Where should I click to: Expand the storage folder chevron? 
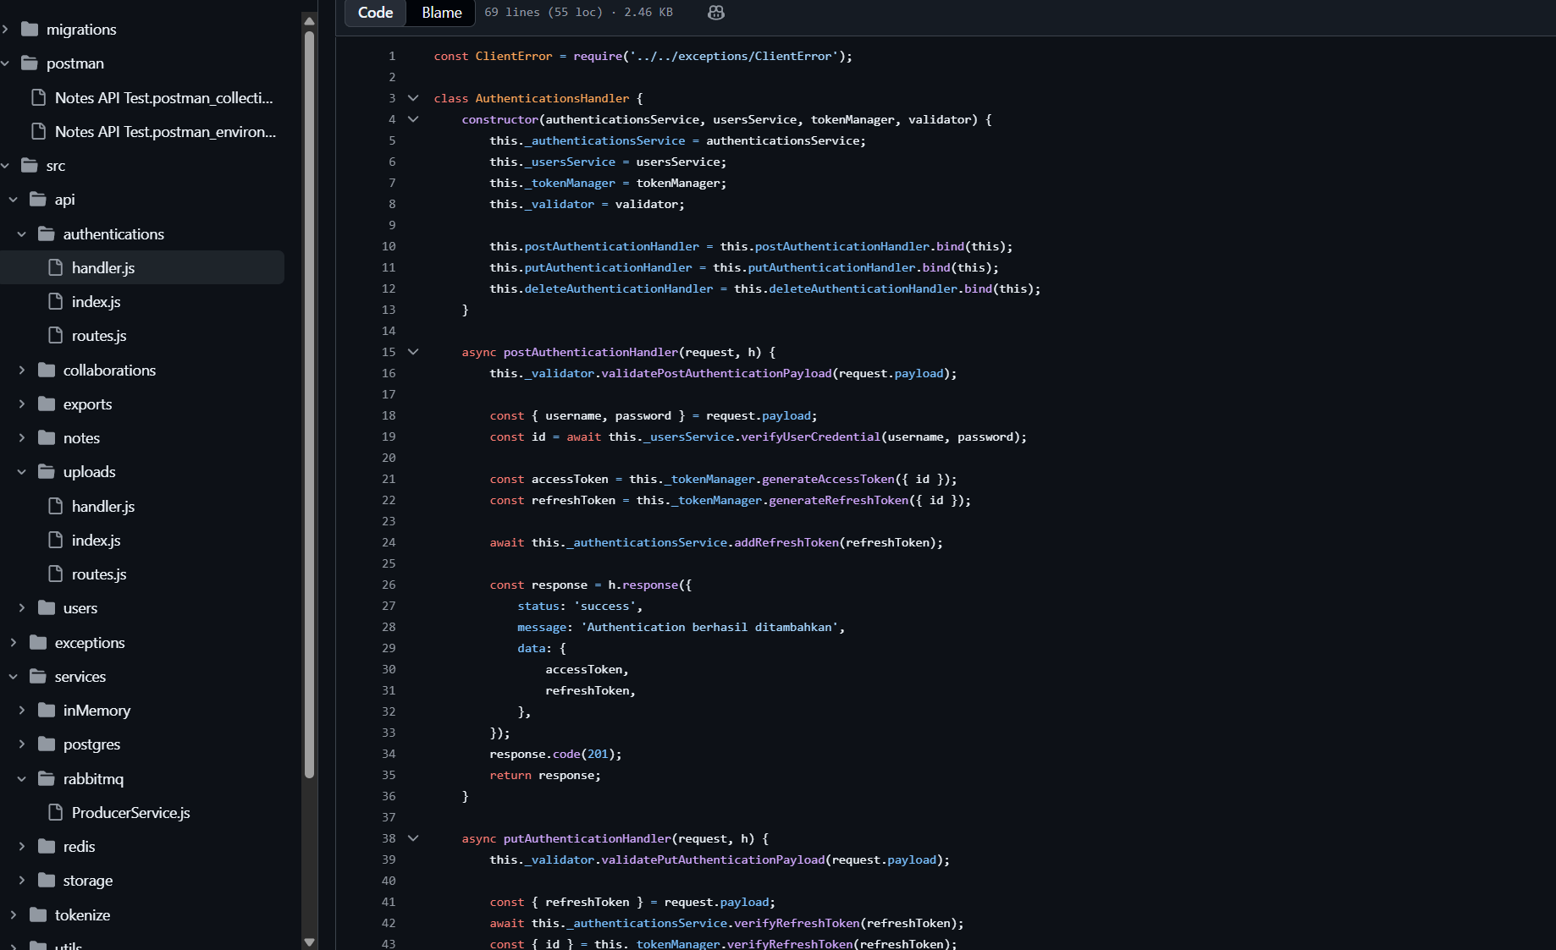tap(22, 881)
